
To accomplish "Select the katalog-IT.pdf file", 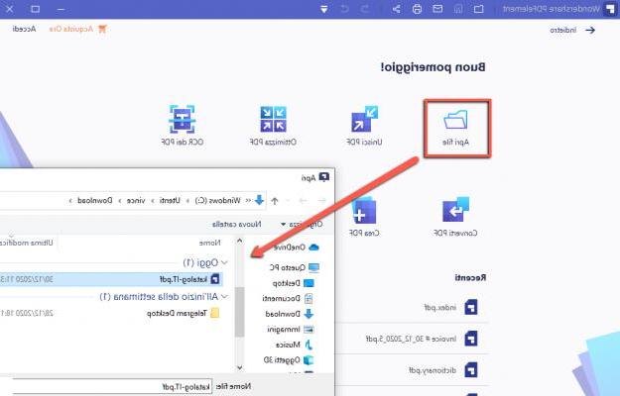I will [111, 279].
